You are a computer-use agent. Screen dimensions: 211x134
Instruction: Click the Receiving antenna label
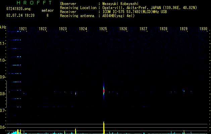click(x=77, y=16)
